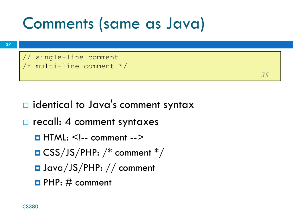Click the hollow square bullet before 'recall: 4 comment'

[x=26, y=122]
